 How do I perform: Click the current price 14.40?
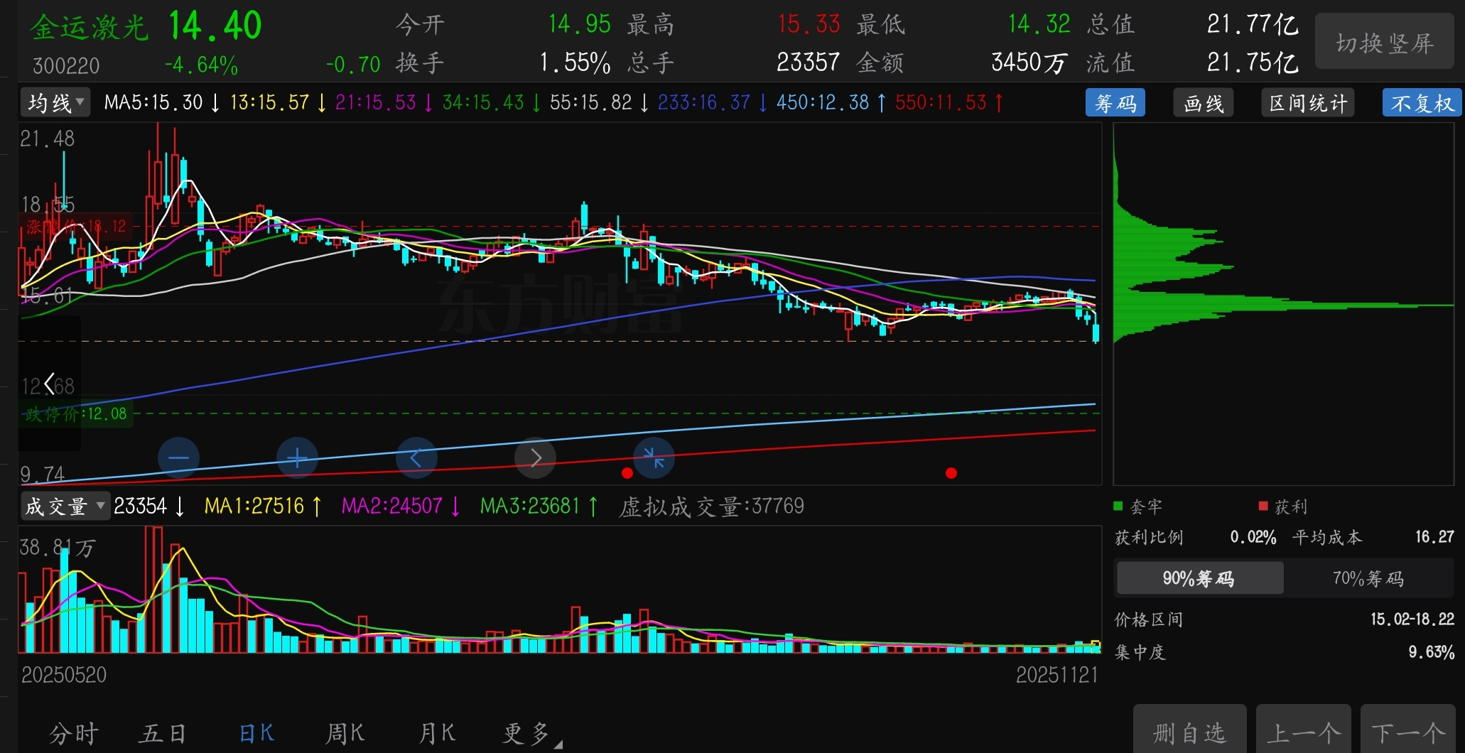click(215, 26)
